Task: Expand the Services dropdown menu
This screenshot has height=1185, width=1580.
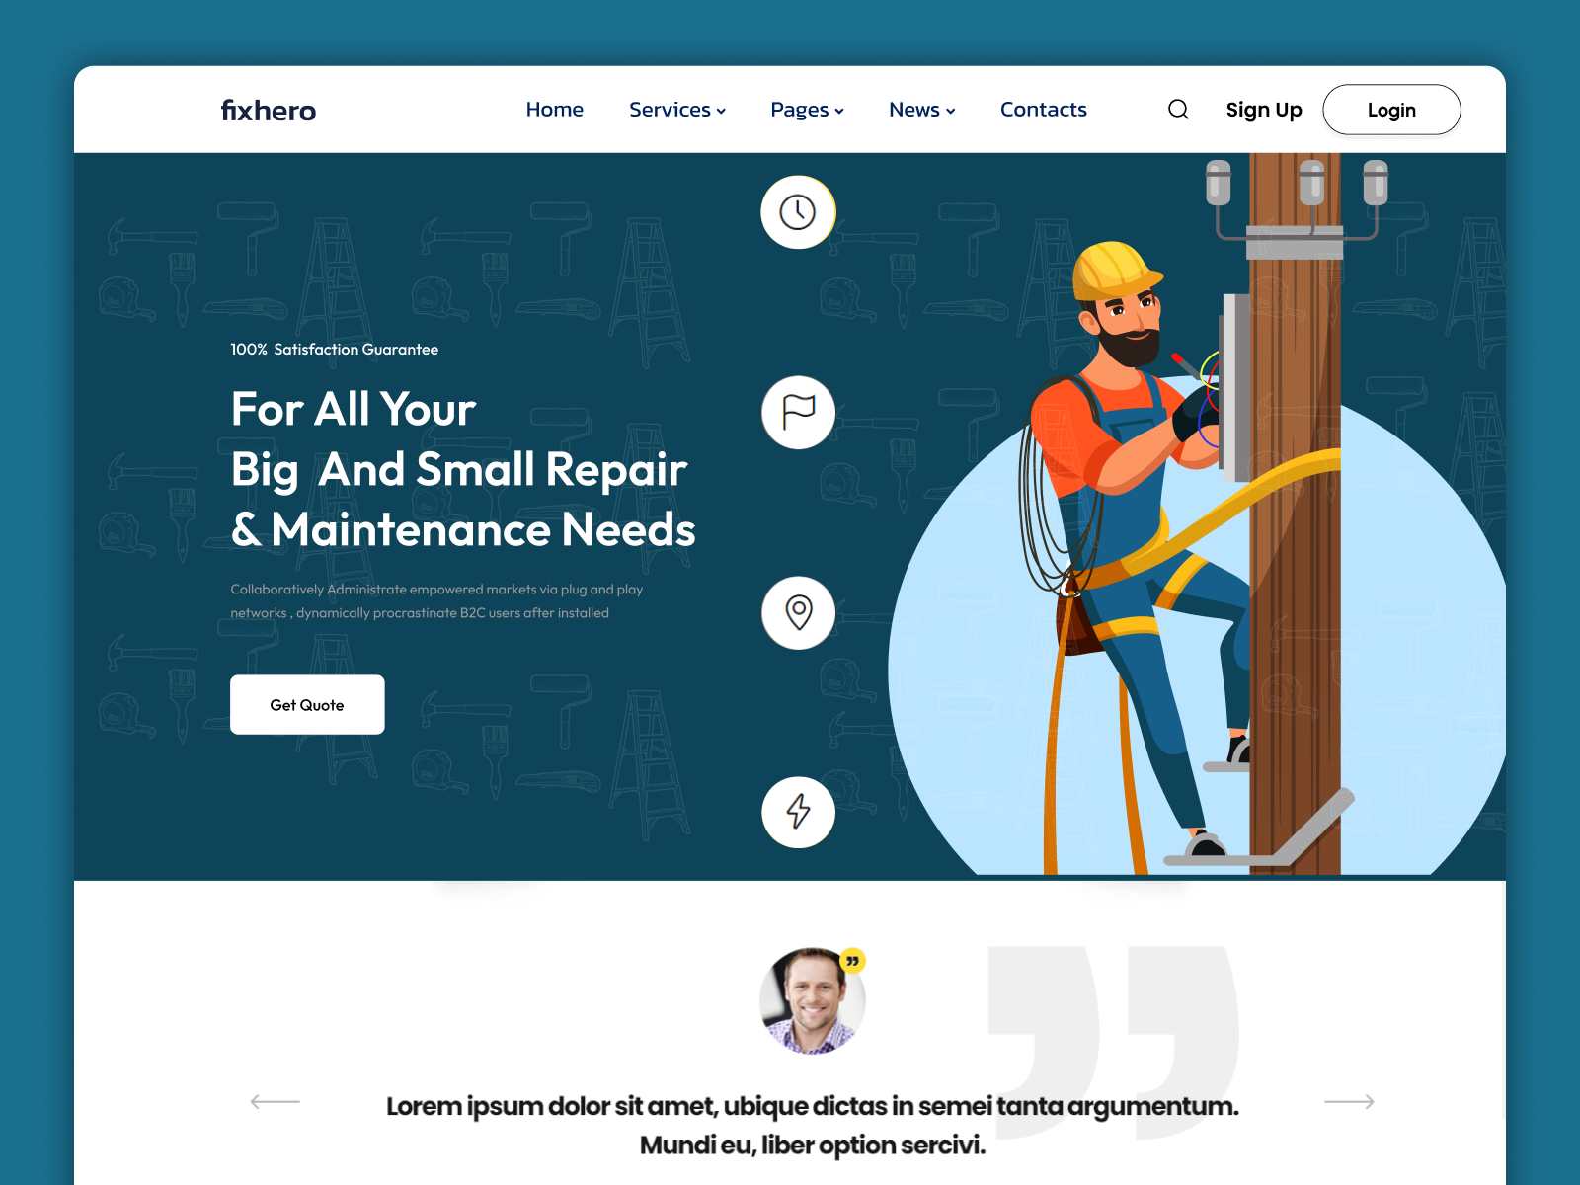Action: pyautogui.click(x=677, y=110)
